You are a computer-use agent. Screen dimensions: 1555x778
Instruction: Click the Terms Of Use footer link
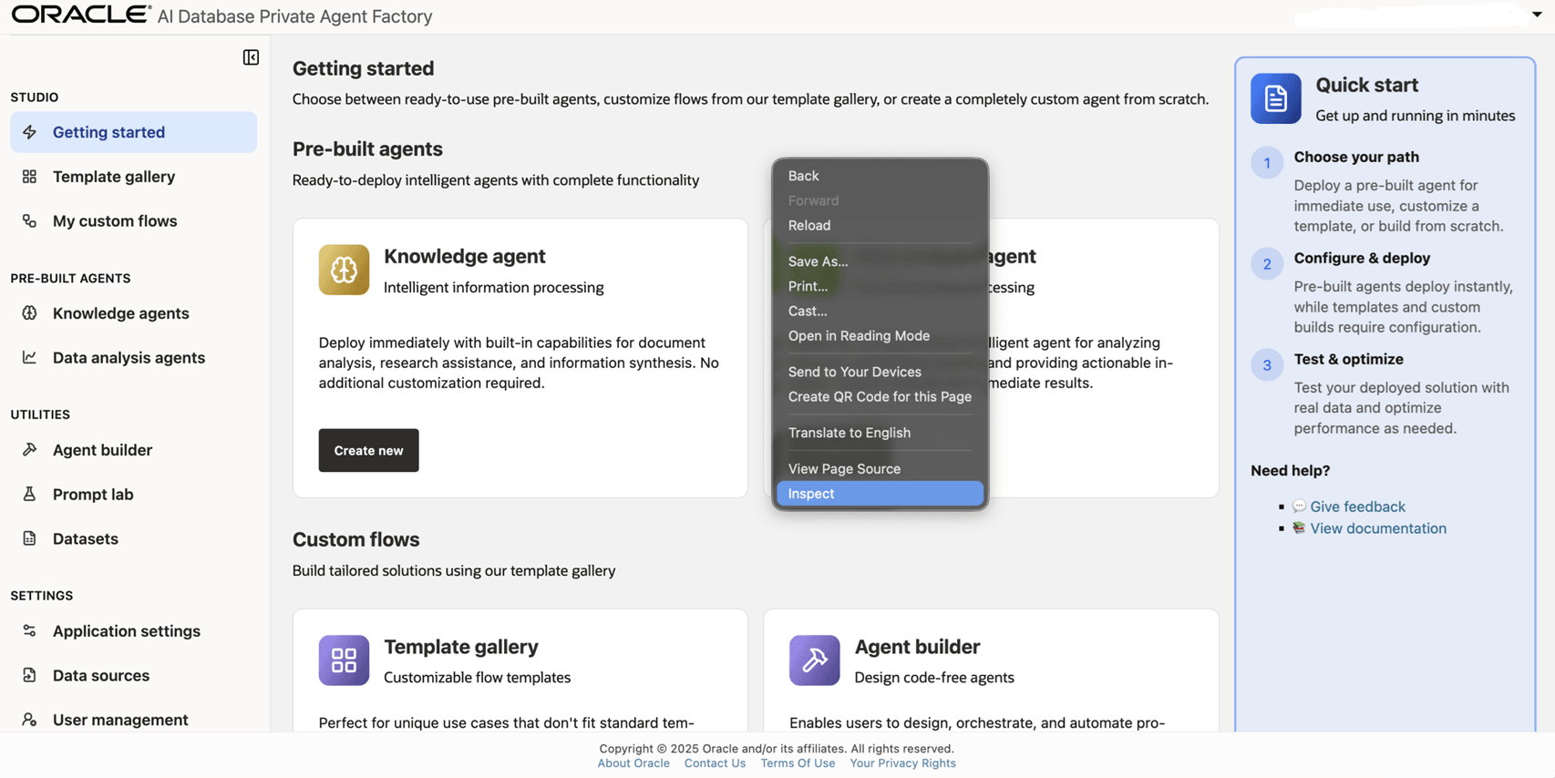click(798, 763)
